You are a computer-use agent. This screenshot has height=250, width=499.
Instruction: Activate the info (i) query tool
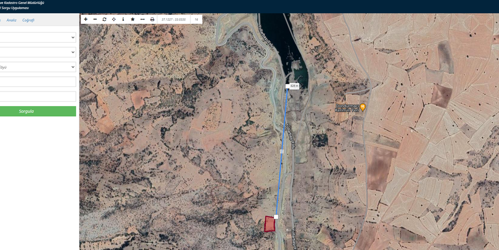point(123,19)
